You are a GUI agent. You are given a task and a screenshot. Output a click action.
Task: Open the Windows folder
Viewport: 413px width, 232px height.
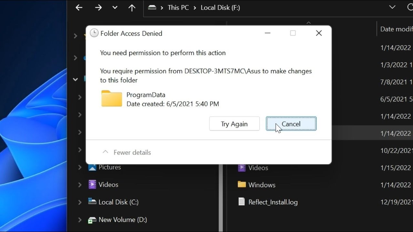coord(262,185)
